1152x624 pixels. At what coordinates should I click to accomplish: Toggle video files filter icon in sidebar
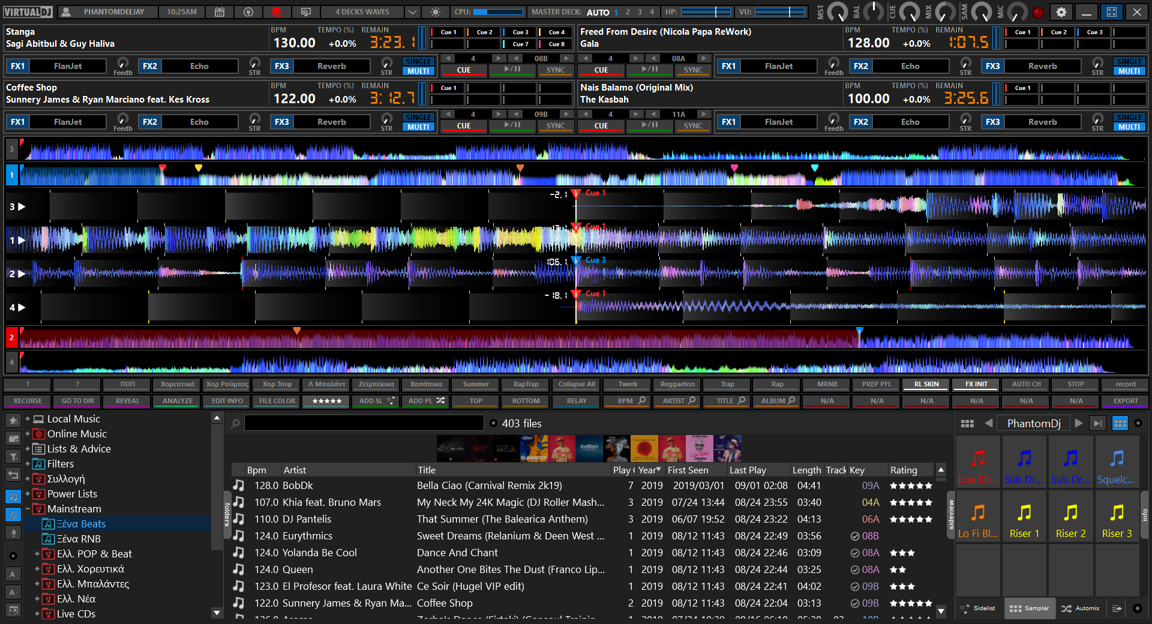pyautogui.click(x=13, y=514)
